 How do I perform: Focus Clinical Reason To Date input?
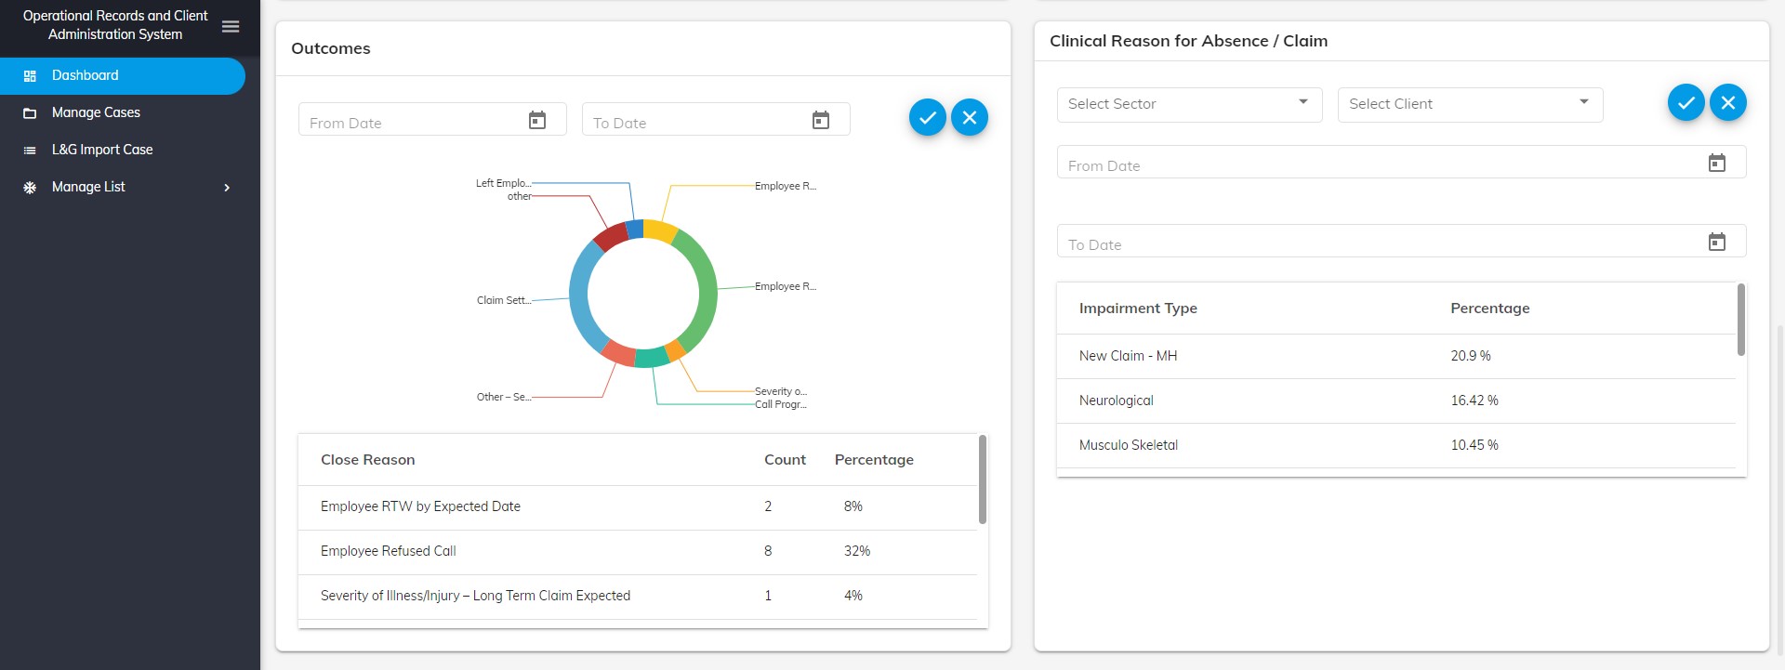1402,241
